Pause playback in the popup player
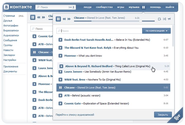The height and width of the screenshot is (125, 185). [58, 19]
